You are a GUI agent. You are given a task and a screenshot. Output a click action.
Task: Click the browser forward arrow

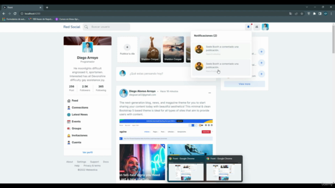click(9, 14)
